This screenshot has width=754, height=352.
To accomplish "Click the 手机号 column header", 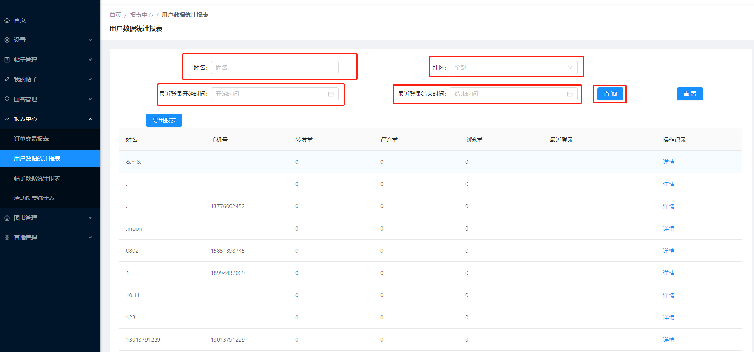I will pyautogui.click(x=219, y=140).
